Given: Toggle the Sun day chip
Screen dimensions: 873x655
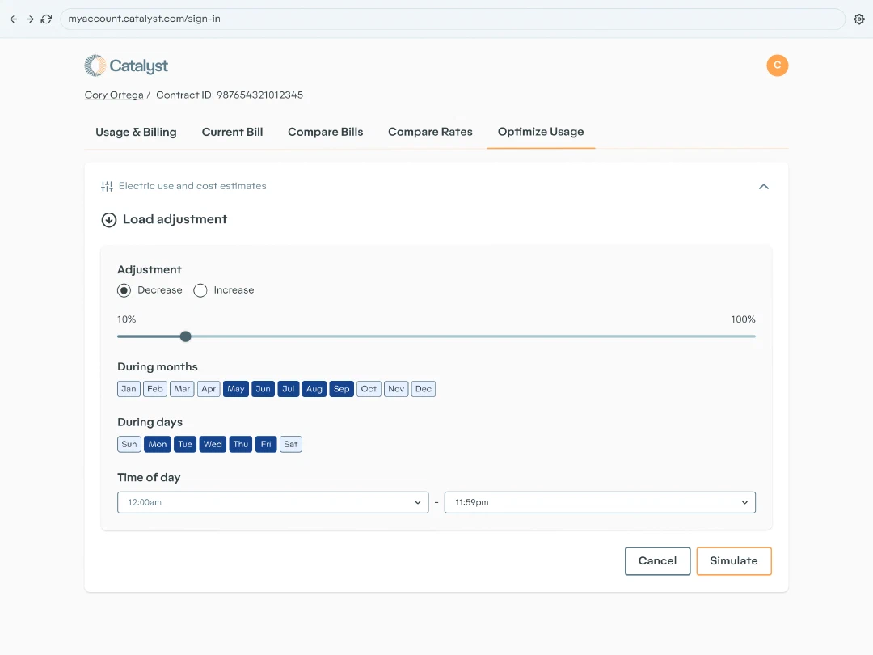Looking at the screenshot, I should click(129, 444).
